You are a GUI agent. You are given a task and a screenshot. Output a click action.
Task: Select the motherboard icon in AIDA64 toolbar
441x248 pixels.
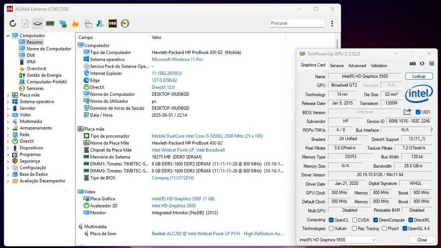click(x=37, y=23)
